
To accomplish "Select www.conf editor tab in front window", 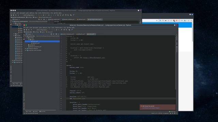I will coord(91,34).
